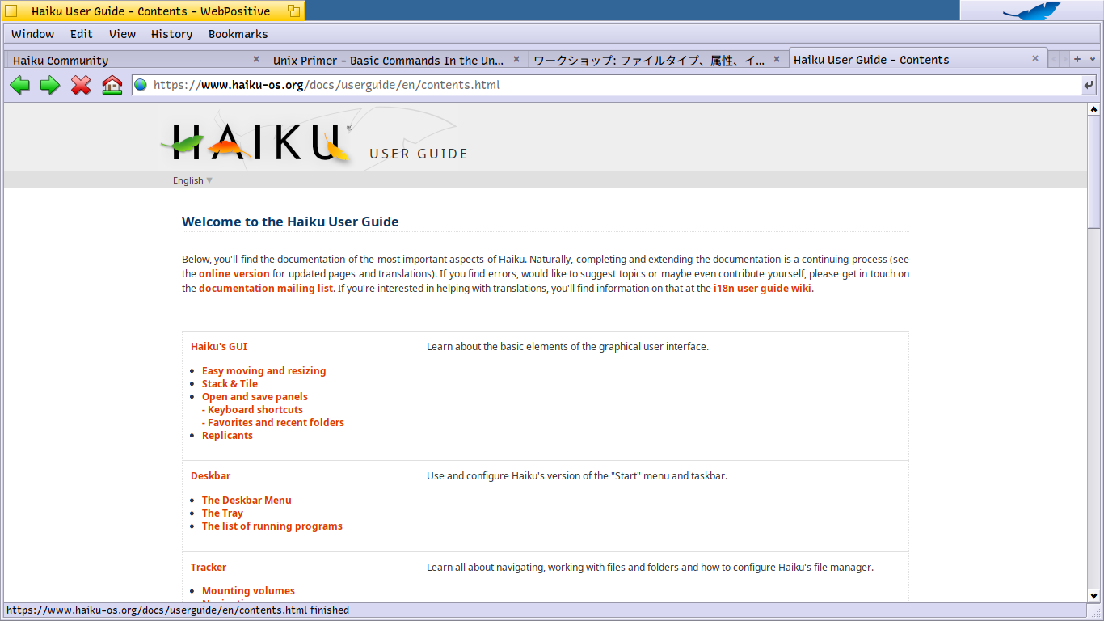
Task: Open the Bookmarks menu
Action: pos(238,34)
